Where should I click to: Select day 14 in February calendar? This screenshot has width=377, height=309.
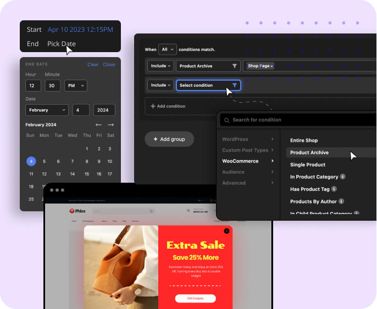(73, 174)
